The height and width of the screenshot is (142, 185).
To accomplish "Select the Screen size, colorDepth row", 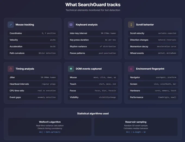I will [153, 84].
